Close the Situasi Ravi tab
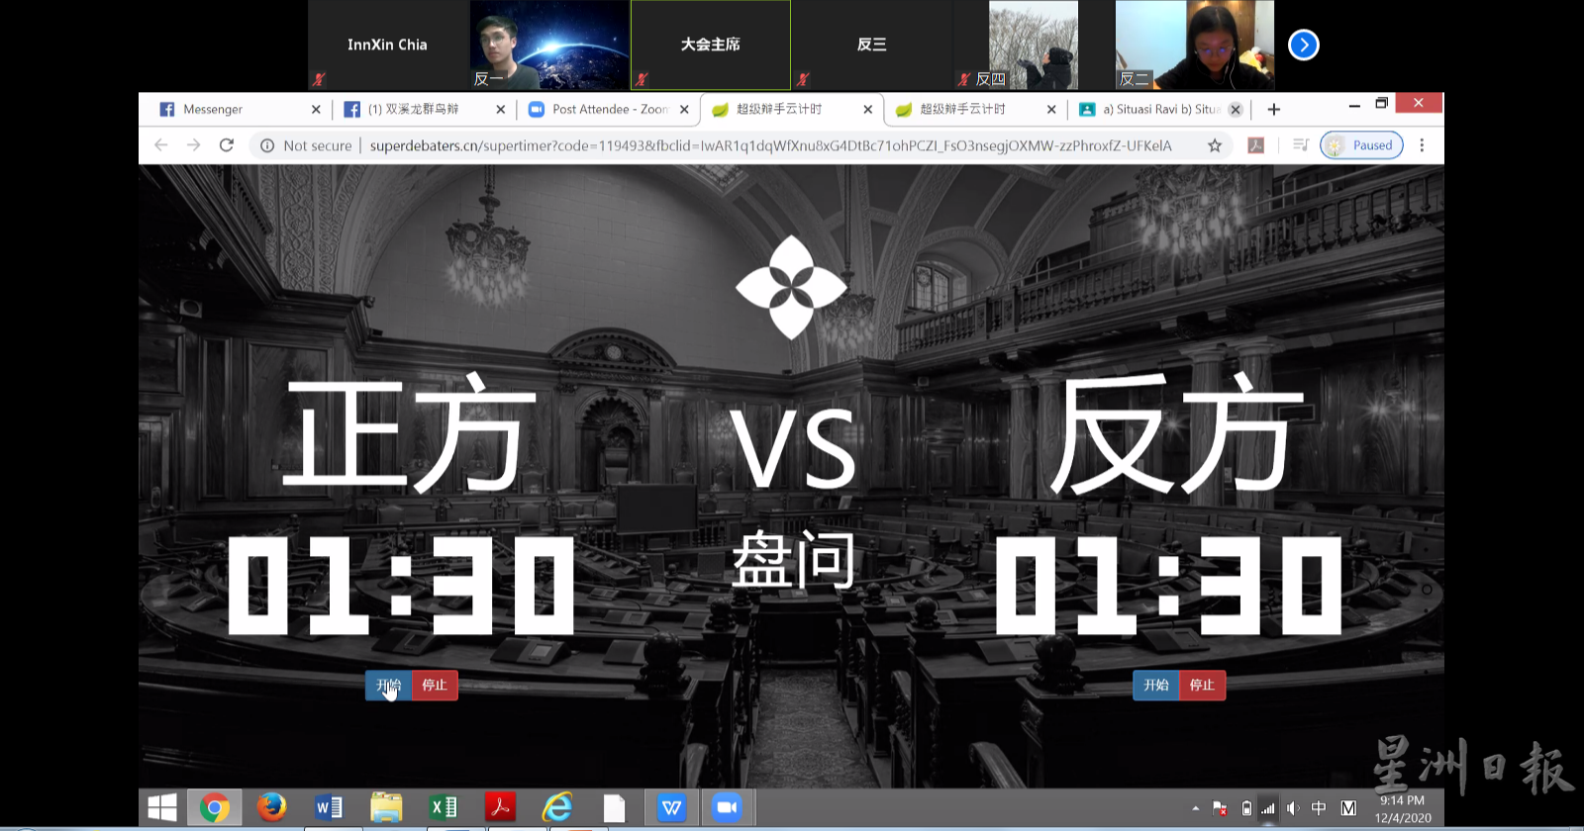This screenshot has height=831, width=1584. (1236, 110)
